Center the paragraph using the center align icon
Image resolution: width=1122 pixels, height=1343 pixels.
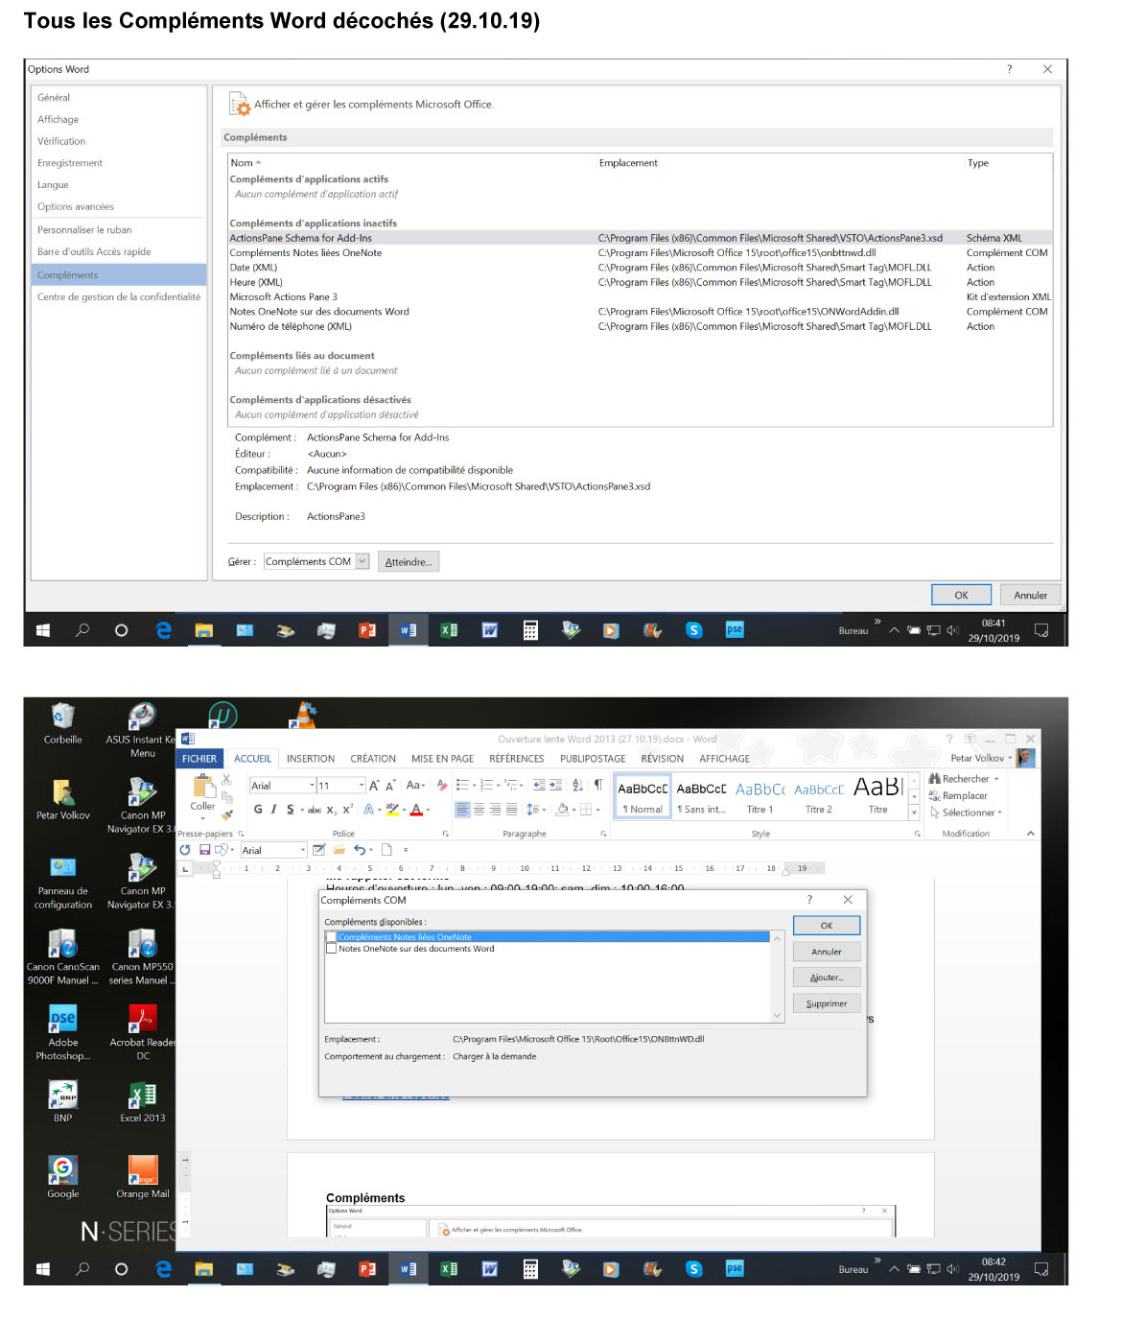click(479, 810)
